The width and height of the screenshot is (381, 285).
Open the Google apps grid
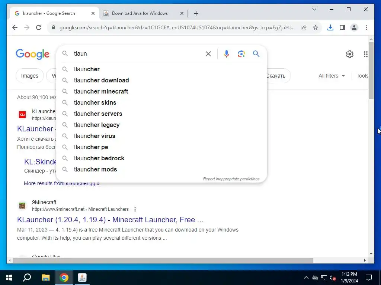click(365, 54)
